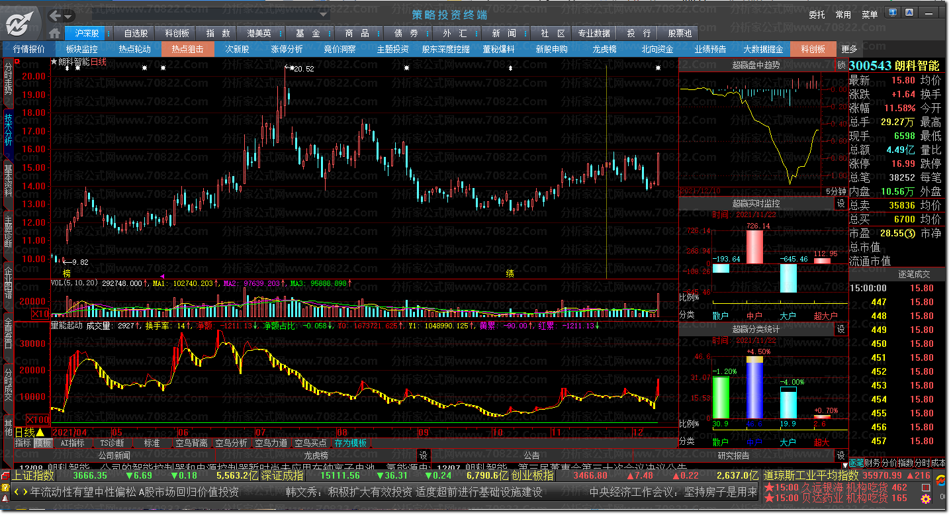Viewport: 951px width, 515px height.
Task: Open the 专业数据 tab
Action: (x=594, y=33)
